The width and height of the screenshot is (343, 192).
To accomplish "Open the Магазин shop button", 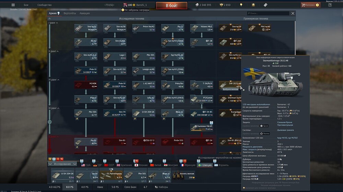I will tap(310, 5).
